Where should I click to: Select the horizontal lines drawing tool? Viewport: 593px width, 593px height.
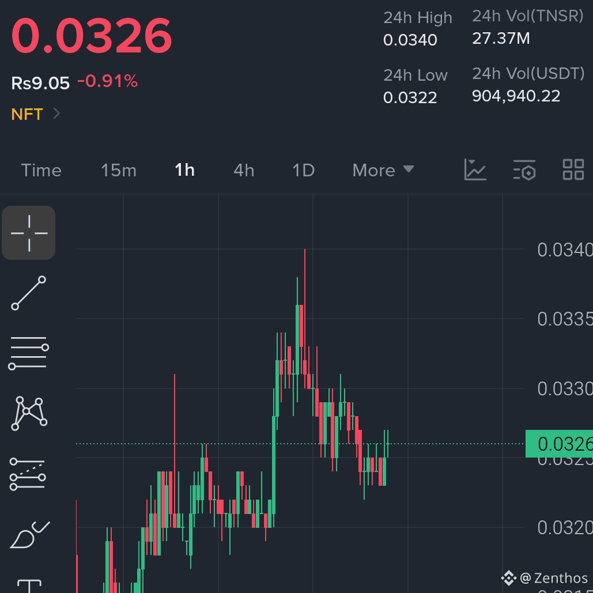pos(29,353)
